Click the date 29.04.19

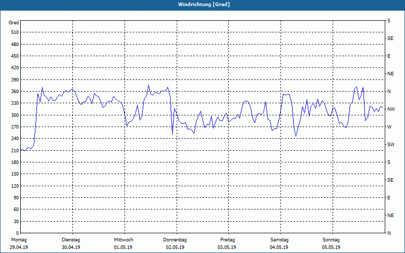[x=19, y=247]
